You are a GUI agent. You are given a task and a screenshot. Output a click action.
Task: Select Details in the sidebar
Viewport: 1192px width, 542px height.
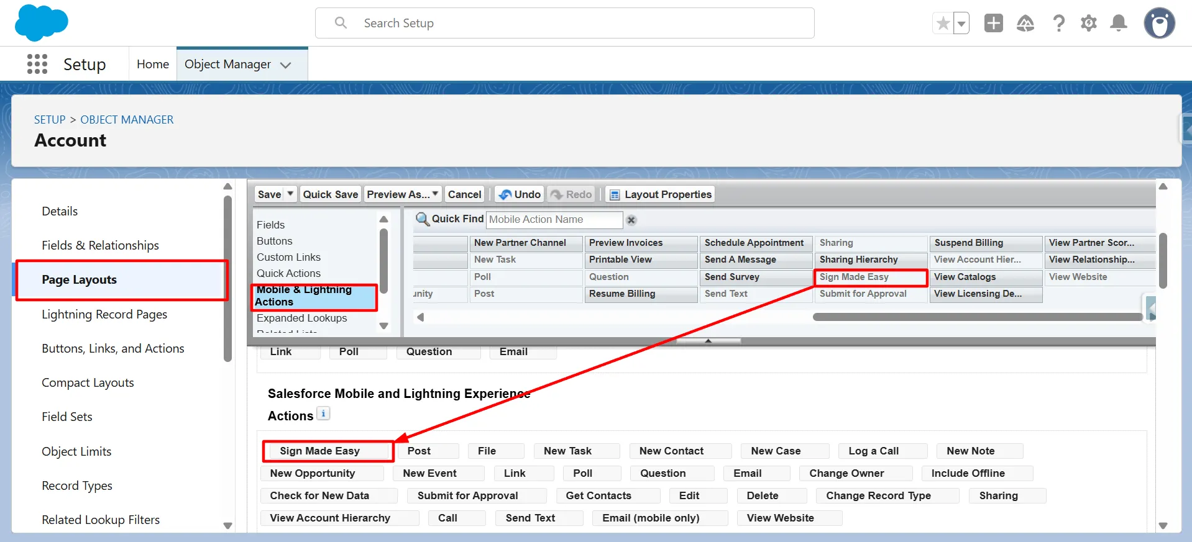(x=60, y=211)
